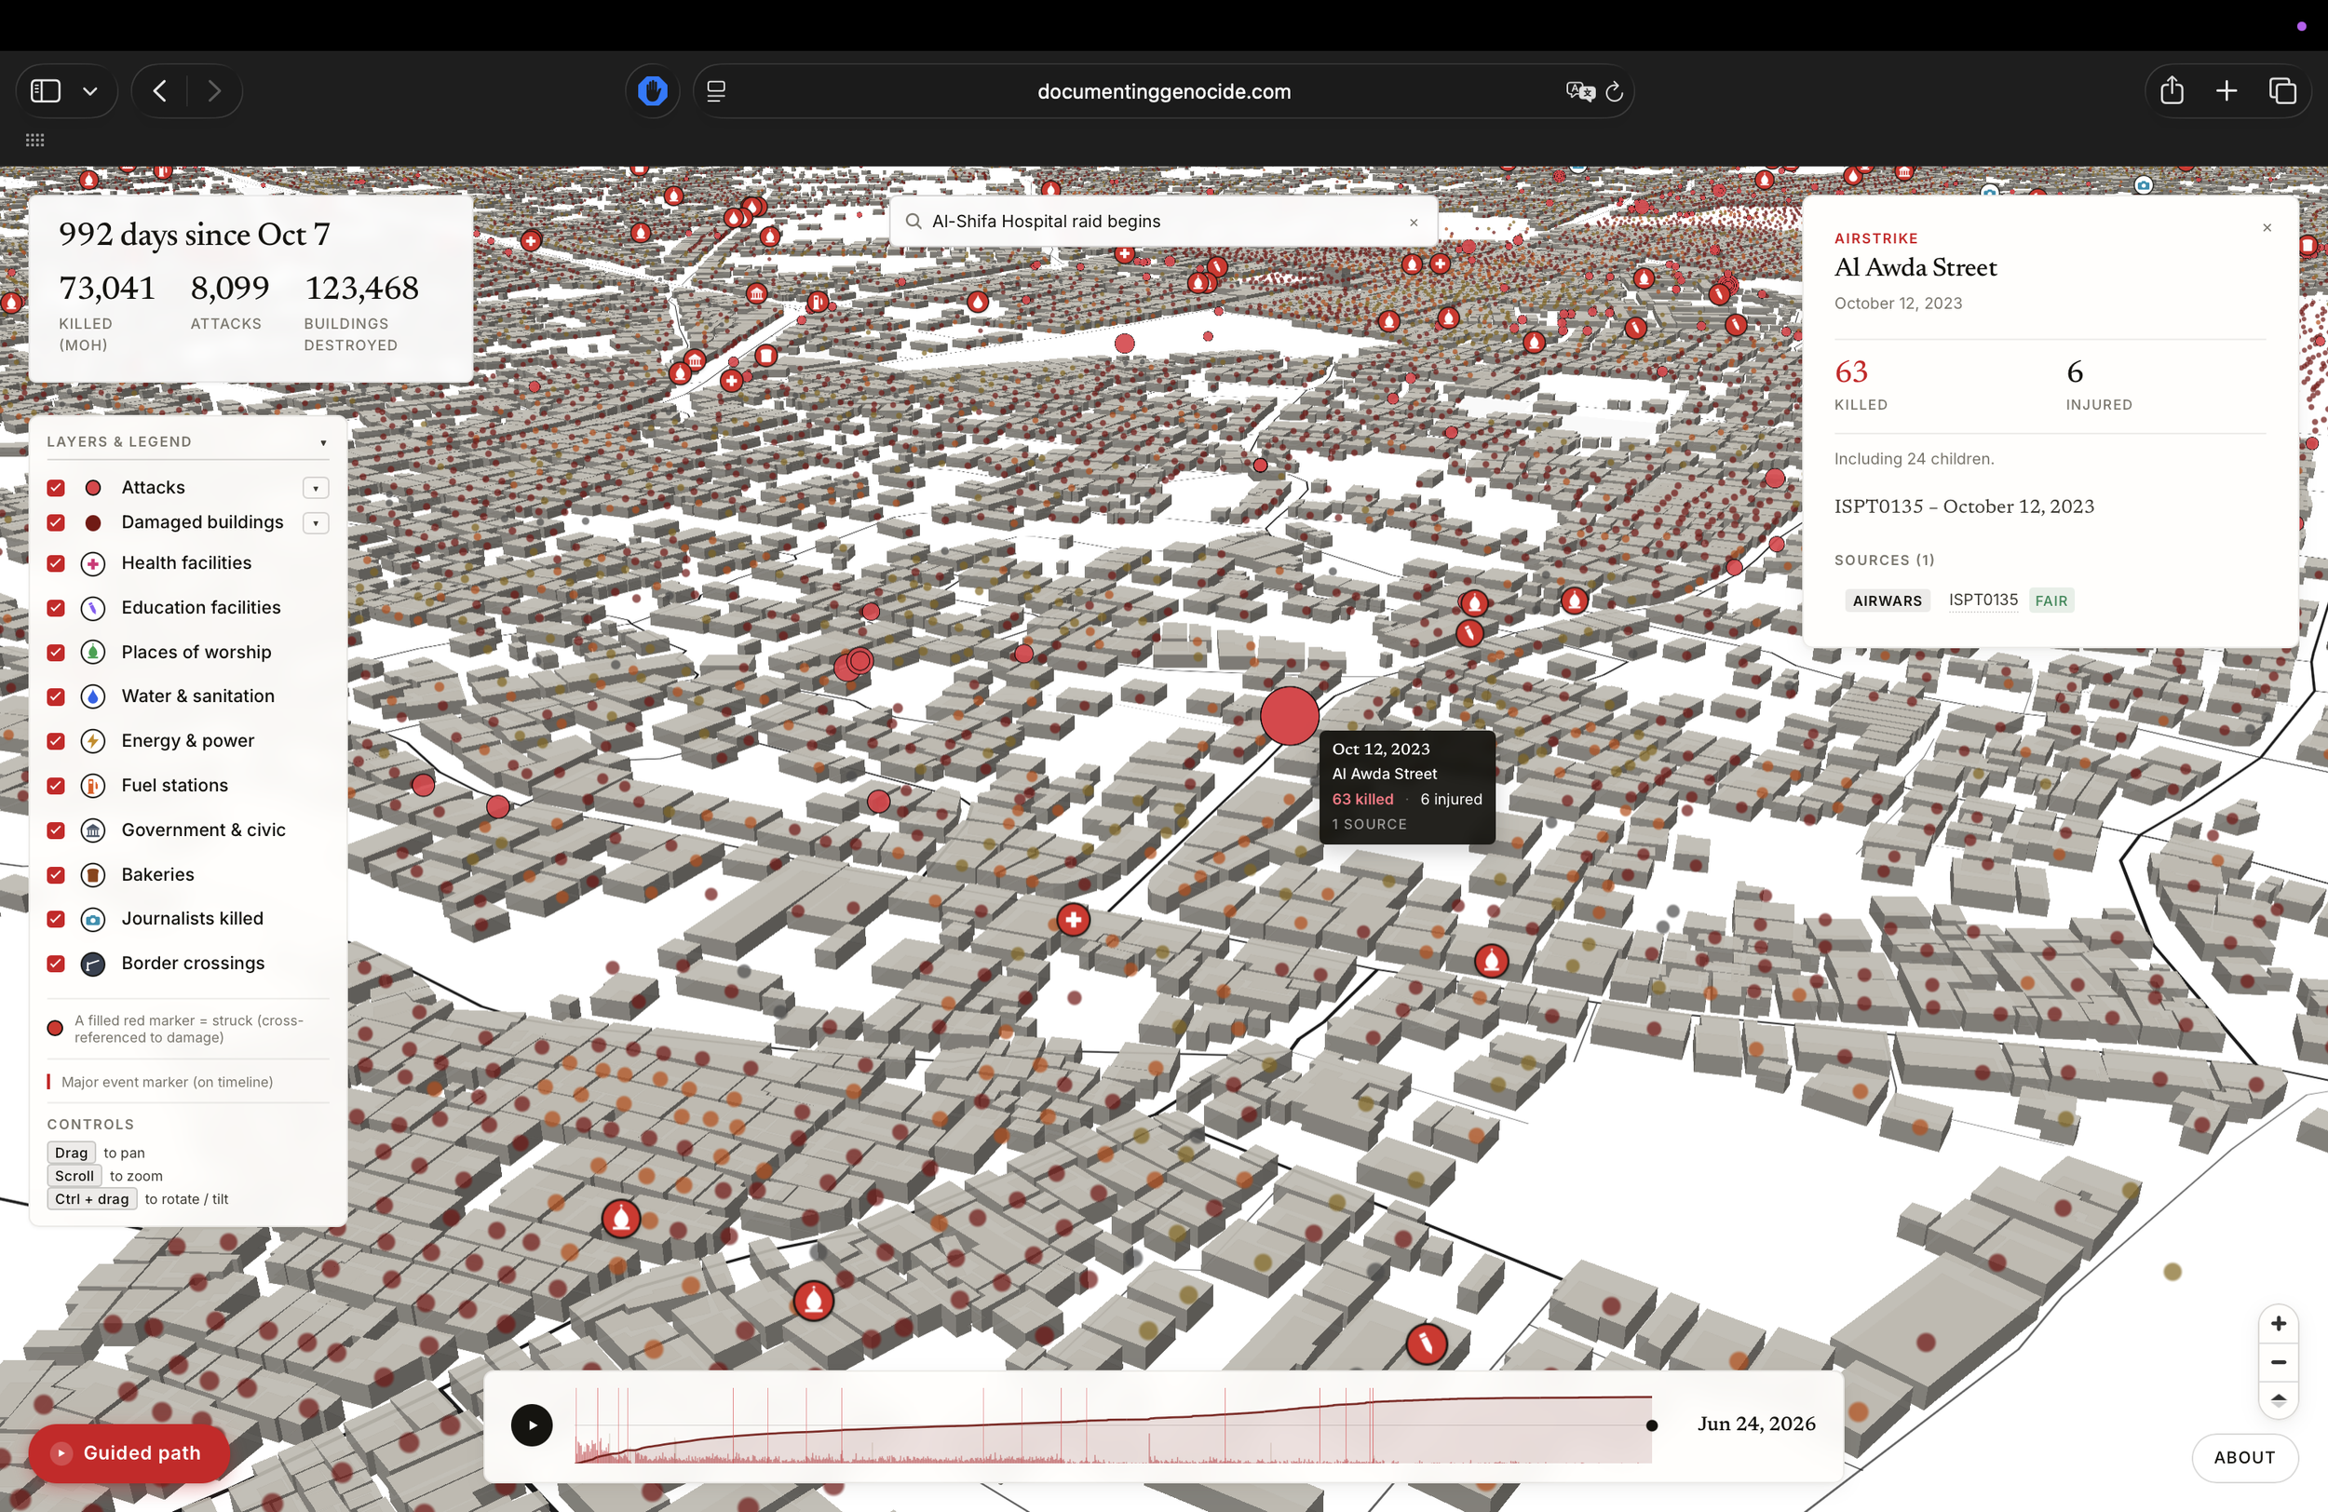Click the Bakeries legend icon
The image size is (2328, 1512).
click(93, 874)
